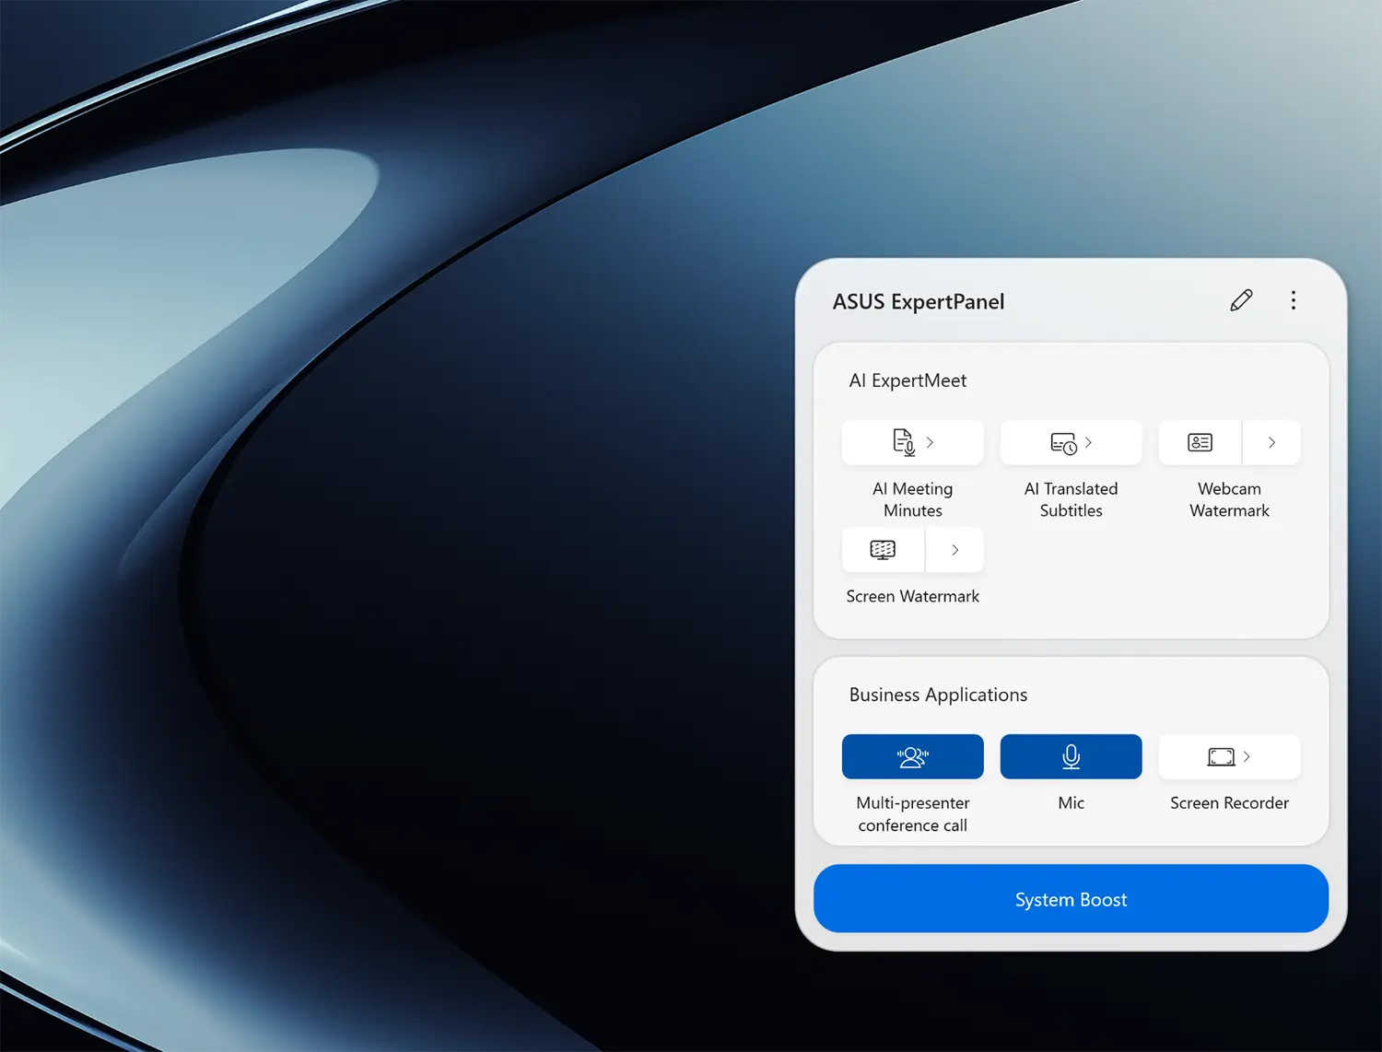The width and height of the screenshot is (1382, 1052).
Task: Click the pencil edit icon in ExpertPanel
Action: [1241, 300]
